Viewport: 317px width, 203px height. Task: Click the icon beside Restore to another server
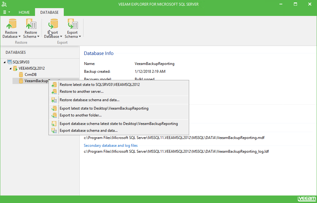coord(54,92)
